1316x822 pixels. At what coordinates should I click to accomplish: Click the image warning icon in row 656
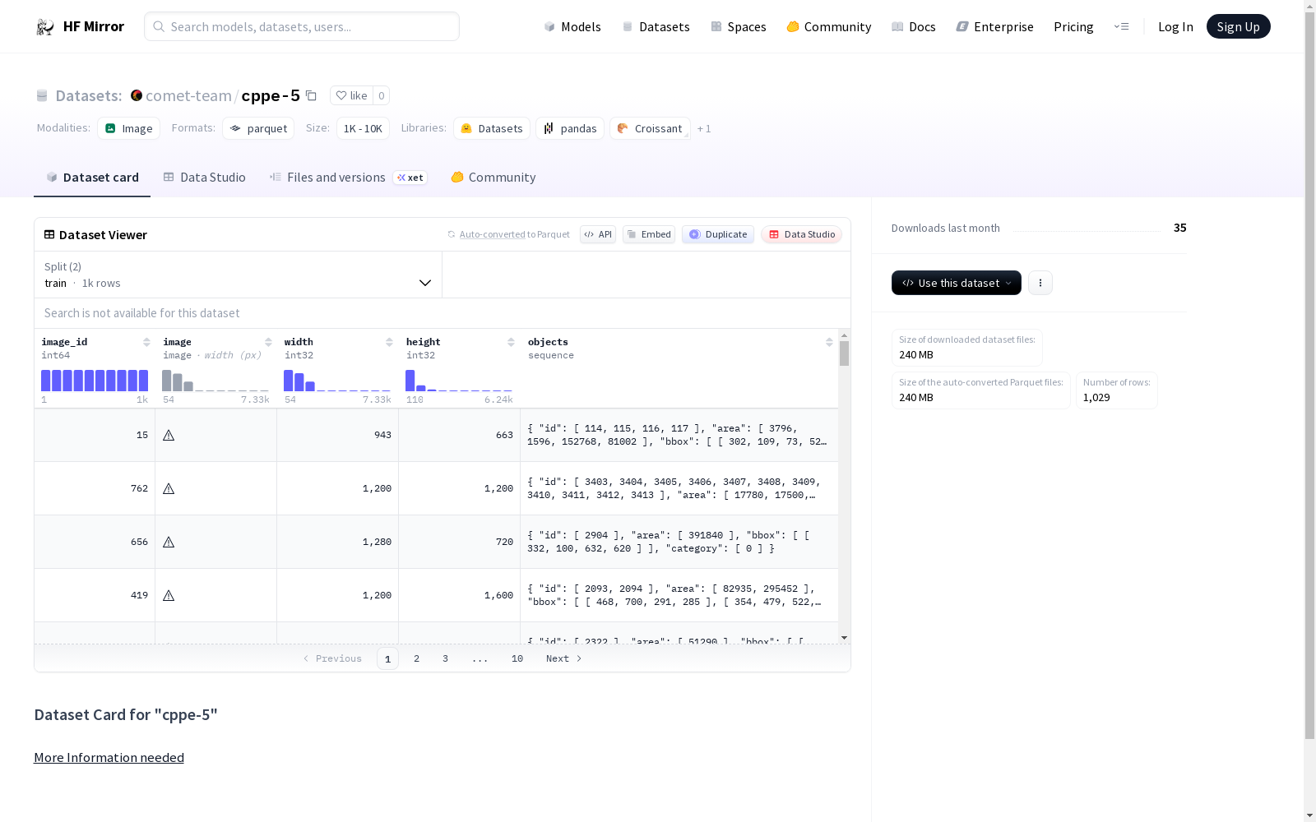coord(169,542)
